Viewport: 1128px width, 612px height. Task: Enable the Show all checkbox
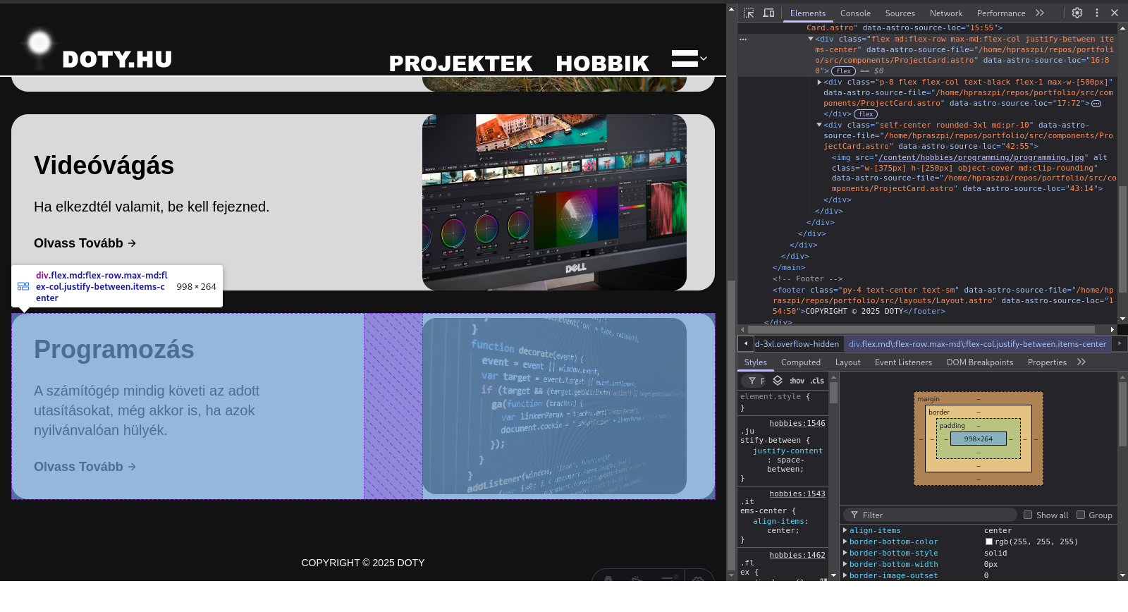1028,515
